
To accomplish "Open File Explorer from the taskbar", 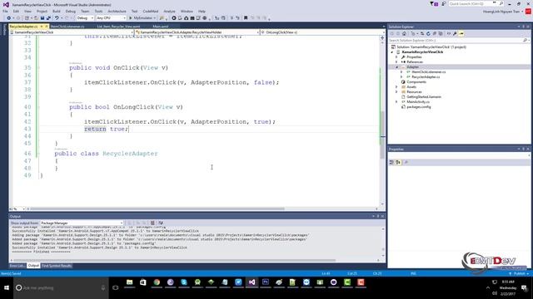I will (x=130, y=282).
